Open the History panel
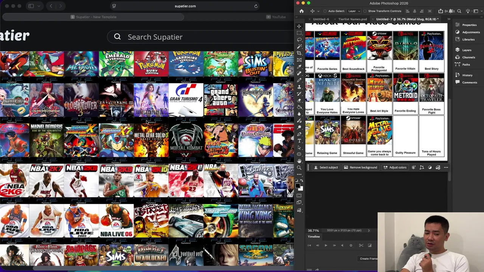The image size is (484, 272). (x=464, y=75)
